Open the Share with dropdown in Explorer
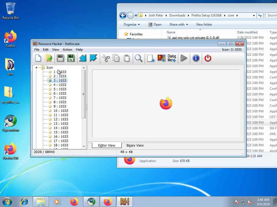277x207 pixels. [179, 25]
